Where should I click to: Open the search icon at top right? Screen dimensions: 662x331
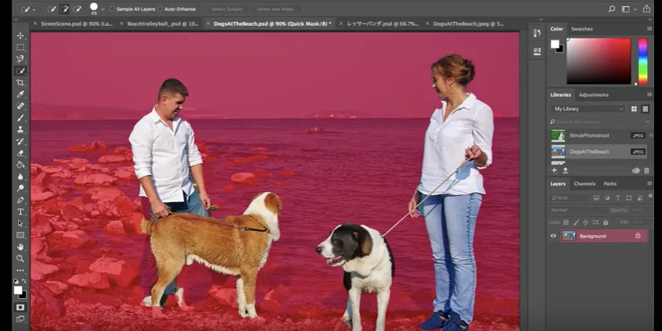(x=611, y=9)
